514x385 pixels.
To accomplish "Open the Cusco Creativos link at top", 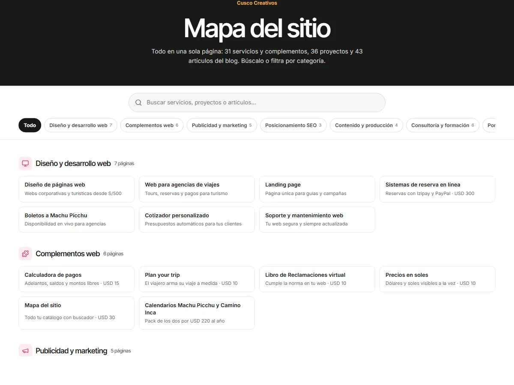I will click(257, 3).
